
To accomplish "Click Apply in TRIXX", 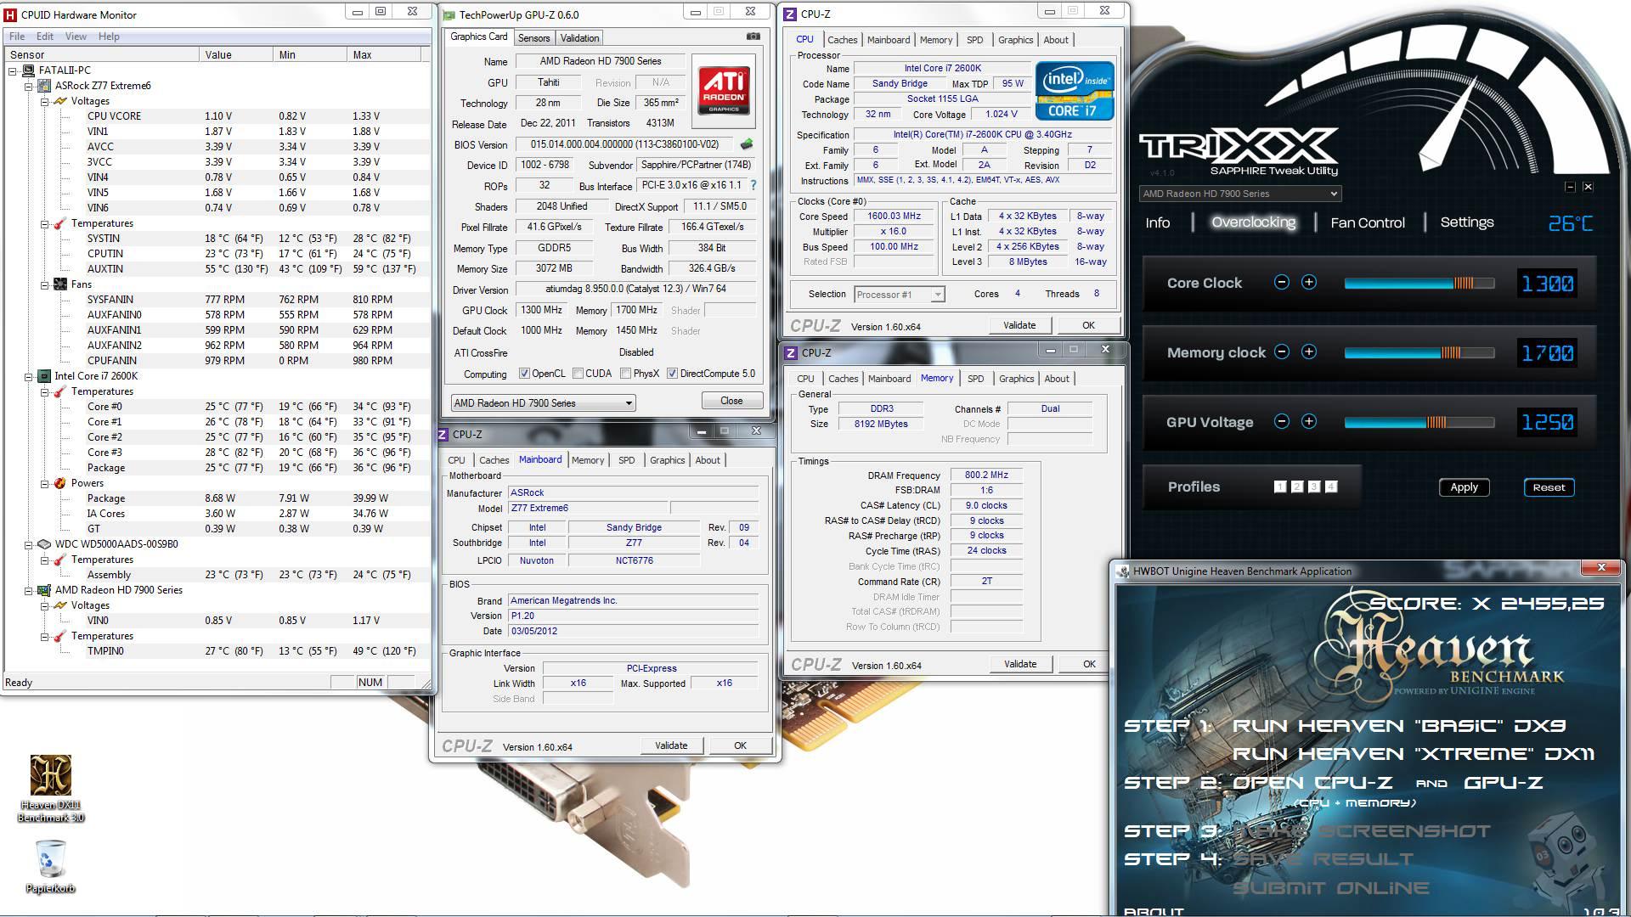I will [x=1464, y=487].
